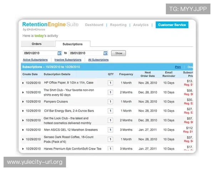The height and width of the screenshot is (171, 214).
Task: Expand the Get the Look Club row
Action: pos(23,120)
